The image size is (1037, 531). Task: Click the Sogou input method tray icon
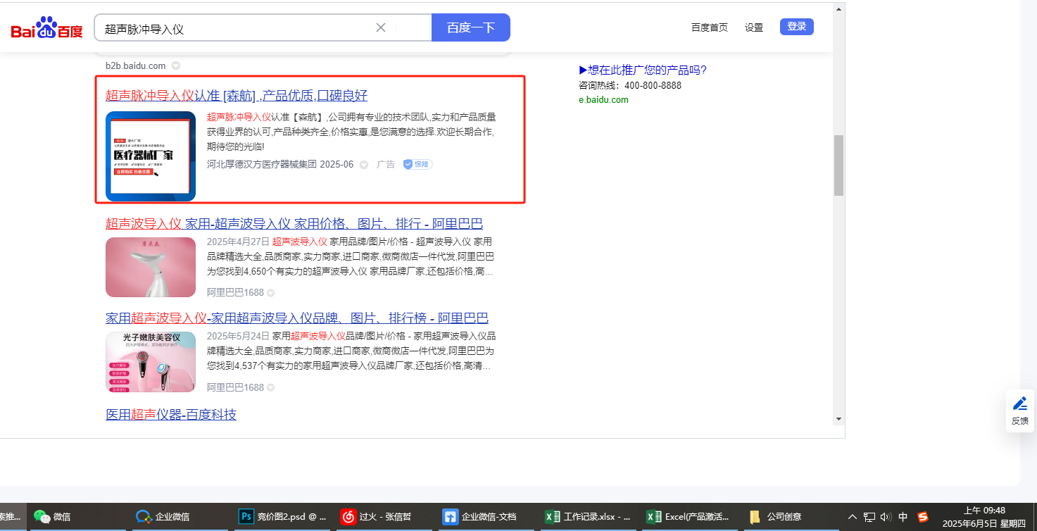(922, 516)
